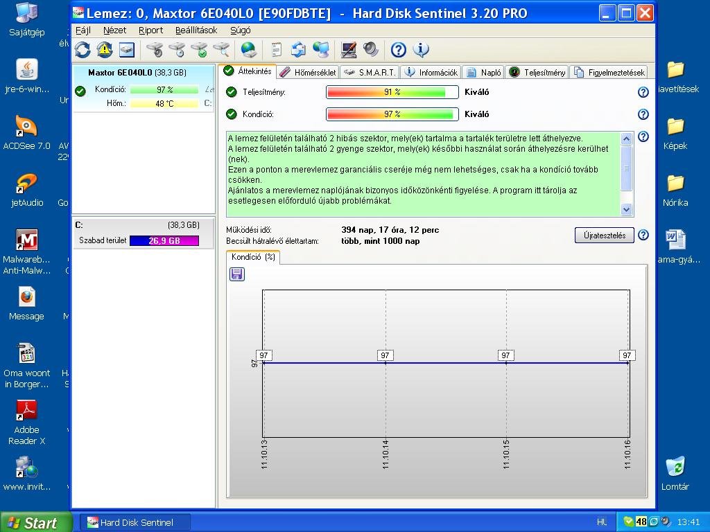Open the Beállítások menu
Screen dimensions: 710x532
coord(196,30)
